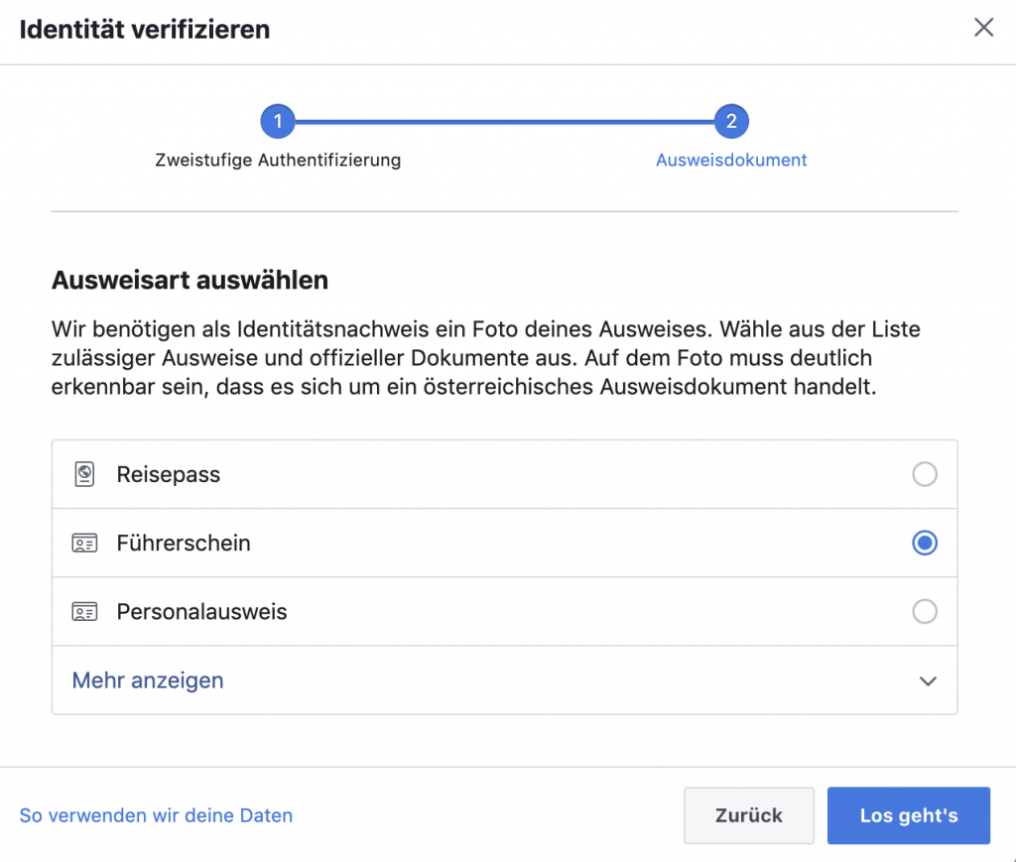
Task: Show more ID types via Mehr anzeigen
Action: [x=148, y=680]
